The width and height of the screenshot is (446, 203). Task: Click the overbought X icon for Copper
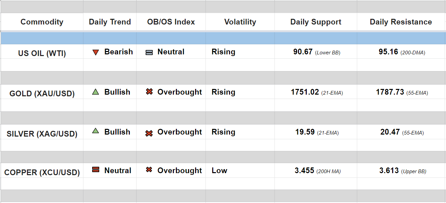point(149,170)
